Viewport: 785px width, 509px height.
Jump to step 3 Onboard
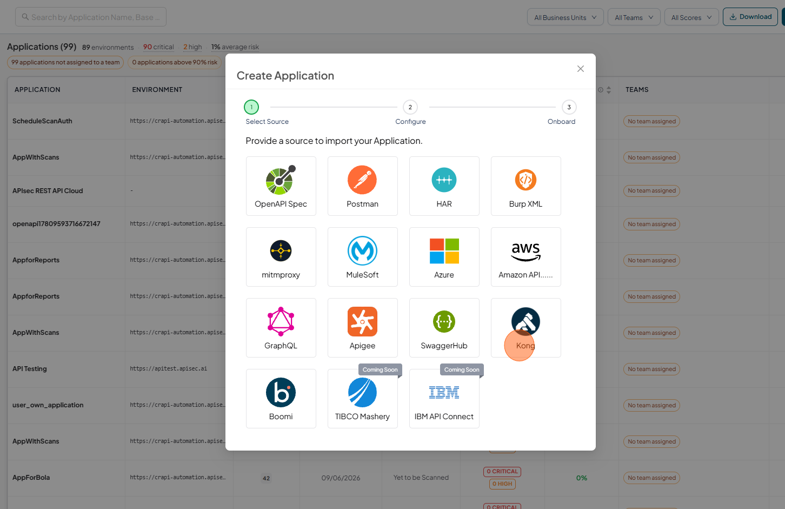point(569,107)
